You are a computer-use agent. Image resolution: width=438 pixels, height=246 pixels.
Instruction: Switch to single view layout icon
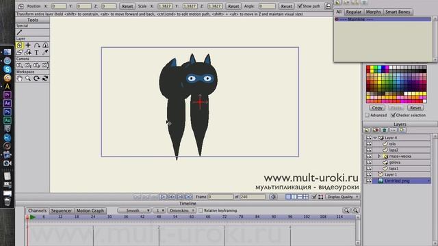point(288,197)
